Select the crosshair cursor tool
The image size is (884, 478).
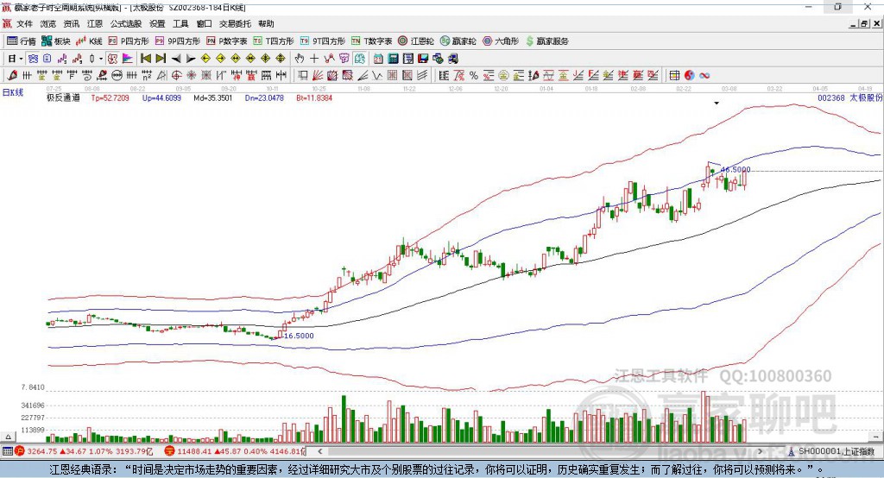[x=314, y=58]
